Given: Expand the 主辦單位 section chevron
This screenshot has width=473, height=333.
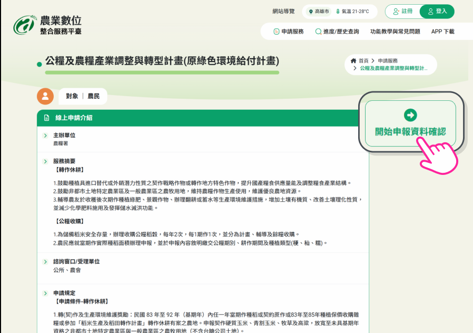Looking at the screenshot, I should [46, 136].
